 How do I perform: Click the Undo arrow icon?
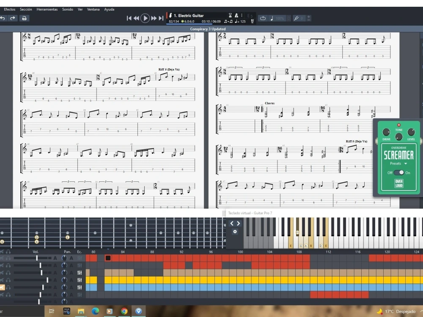[3, 18]
